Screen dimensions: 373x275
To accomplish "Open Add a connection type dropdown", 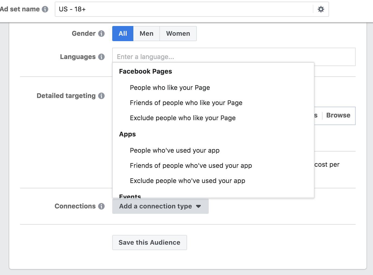I will pyautogui.click(x=160, y=206).
